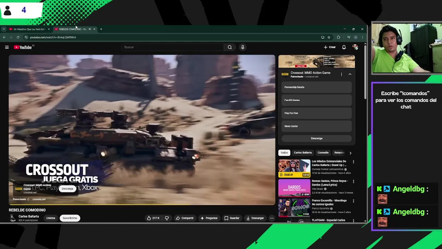Click the Suscribirme button
The width and height of the screenshot is (442, 249).
point(70,218)
